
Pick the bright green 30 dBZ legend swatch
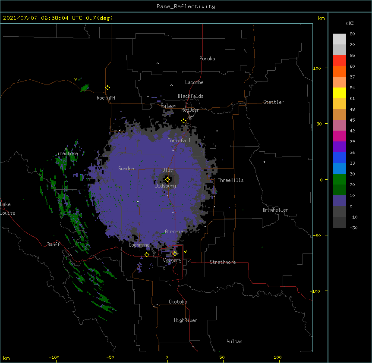339,179
